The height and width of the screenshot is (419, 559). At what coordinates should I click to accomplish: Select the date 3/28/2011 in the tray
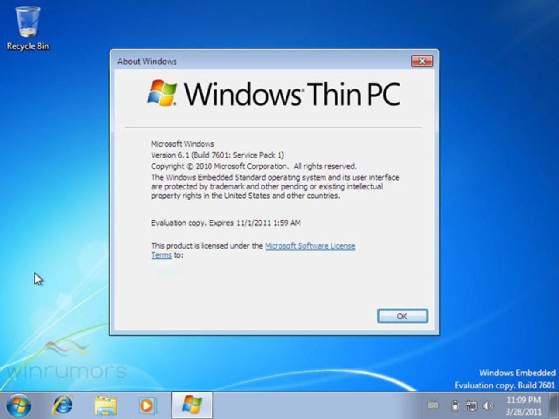point(523,411)
